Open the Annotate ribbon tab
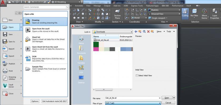Viewport: 221px width, 105px height. tap(79, 6)
